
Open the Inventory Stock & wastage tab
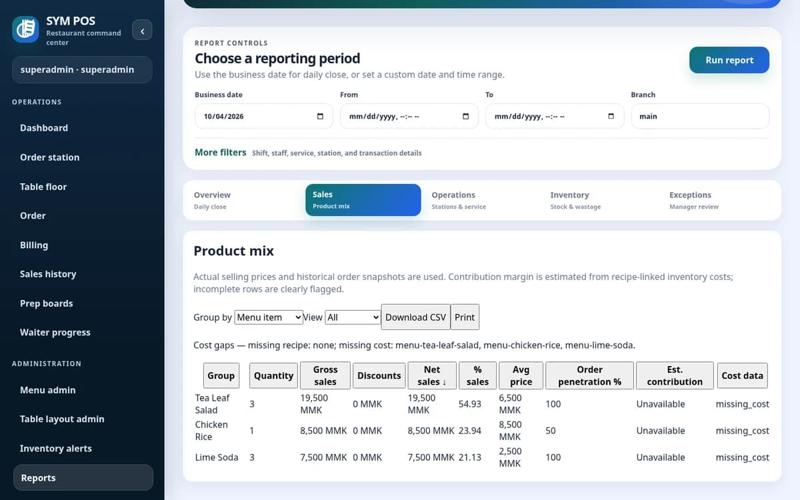click(601, 200)
